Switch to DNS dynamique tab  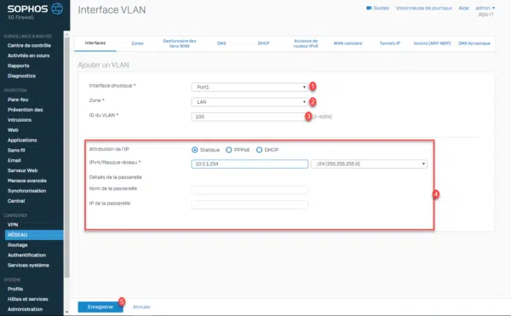click(474, 43)
